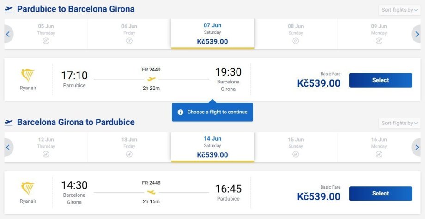Click the no-flight icon under 05 Jun
Screen dimensions: 425x219
point(46,41)
